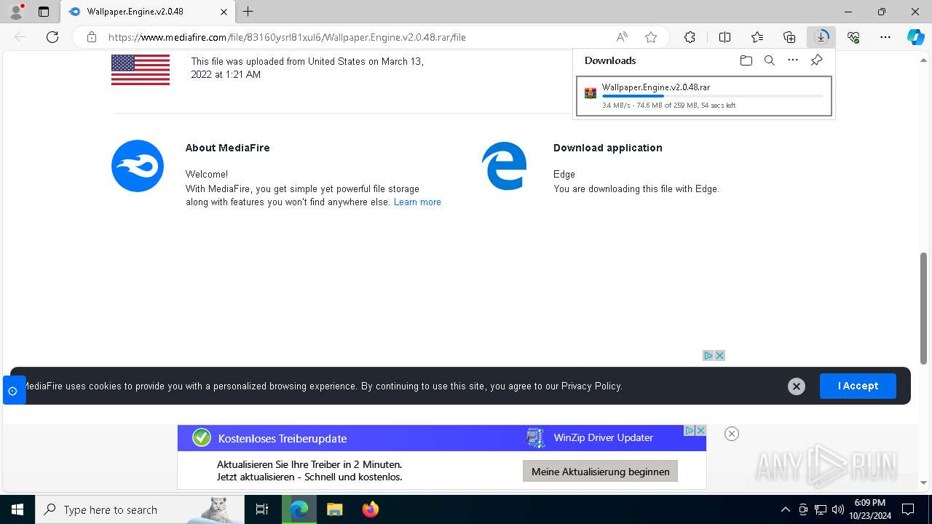Open the Collections icon
Image resolution: width=932 pixels, height=524 pixels.
(789, 37)
